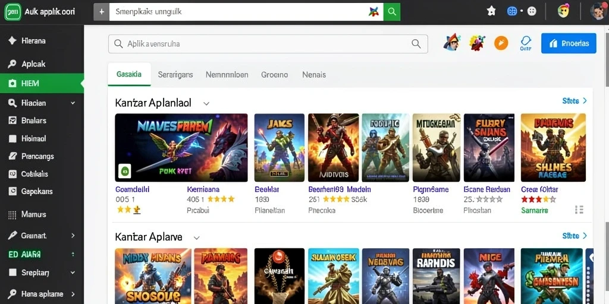Viewport: 609px width, 304px height.
Task: Click in the Aplik avensruha search field
Action: [x=268, y=44]
